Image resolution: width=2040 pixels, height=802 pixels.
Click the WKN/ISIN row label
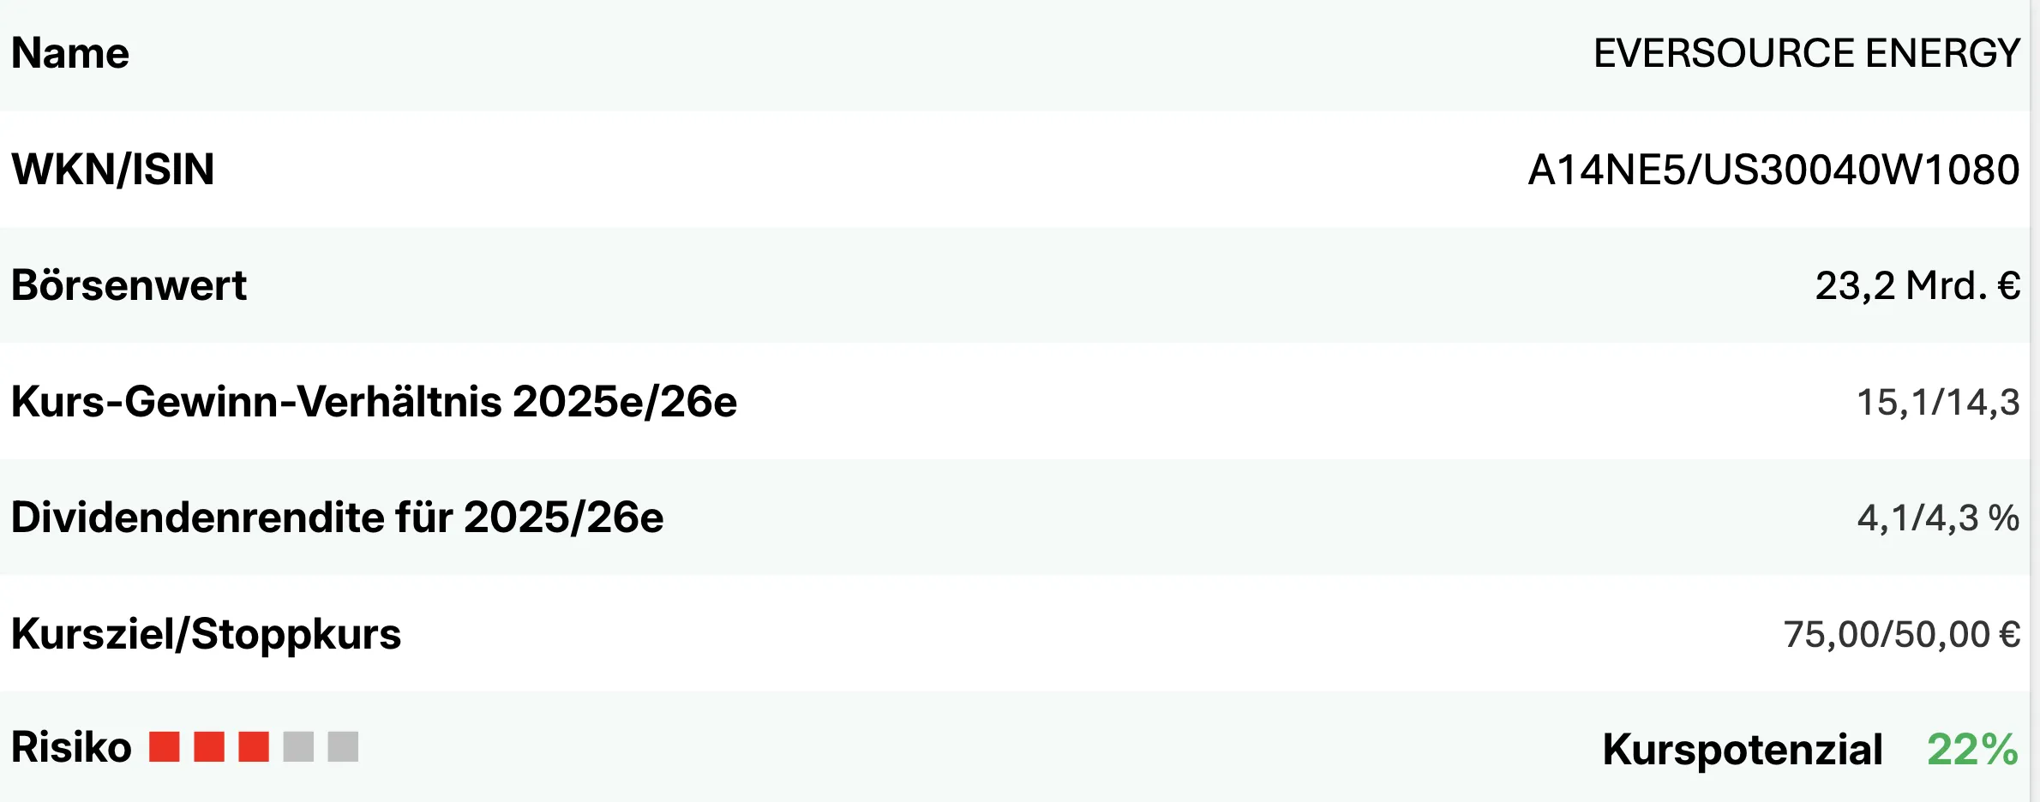112,170
